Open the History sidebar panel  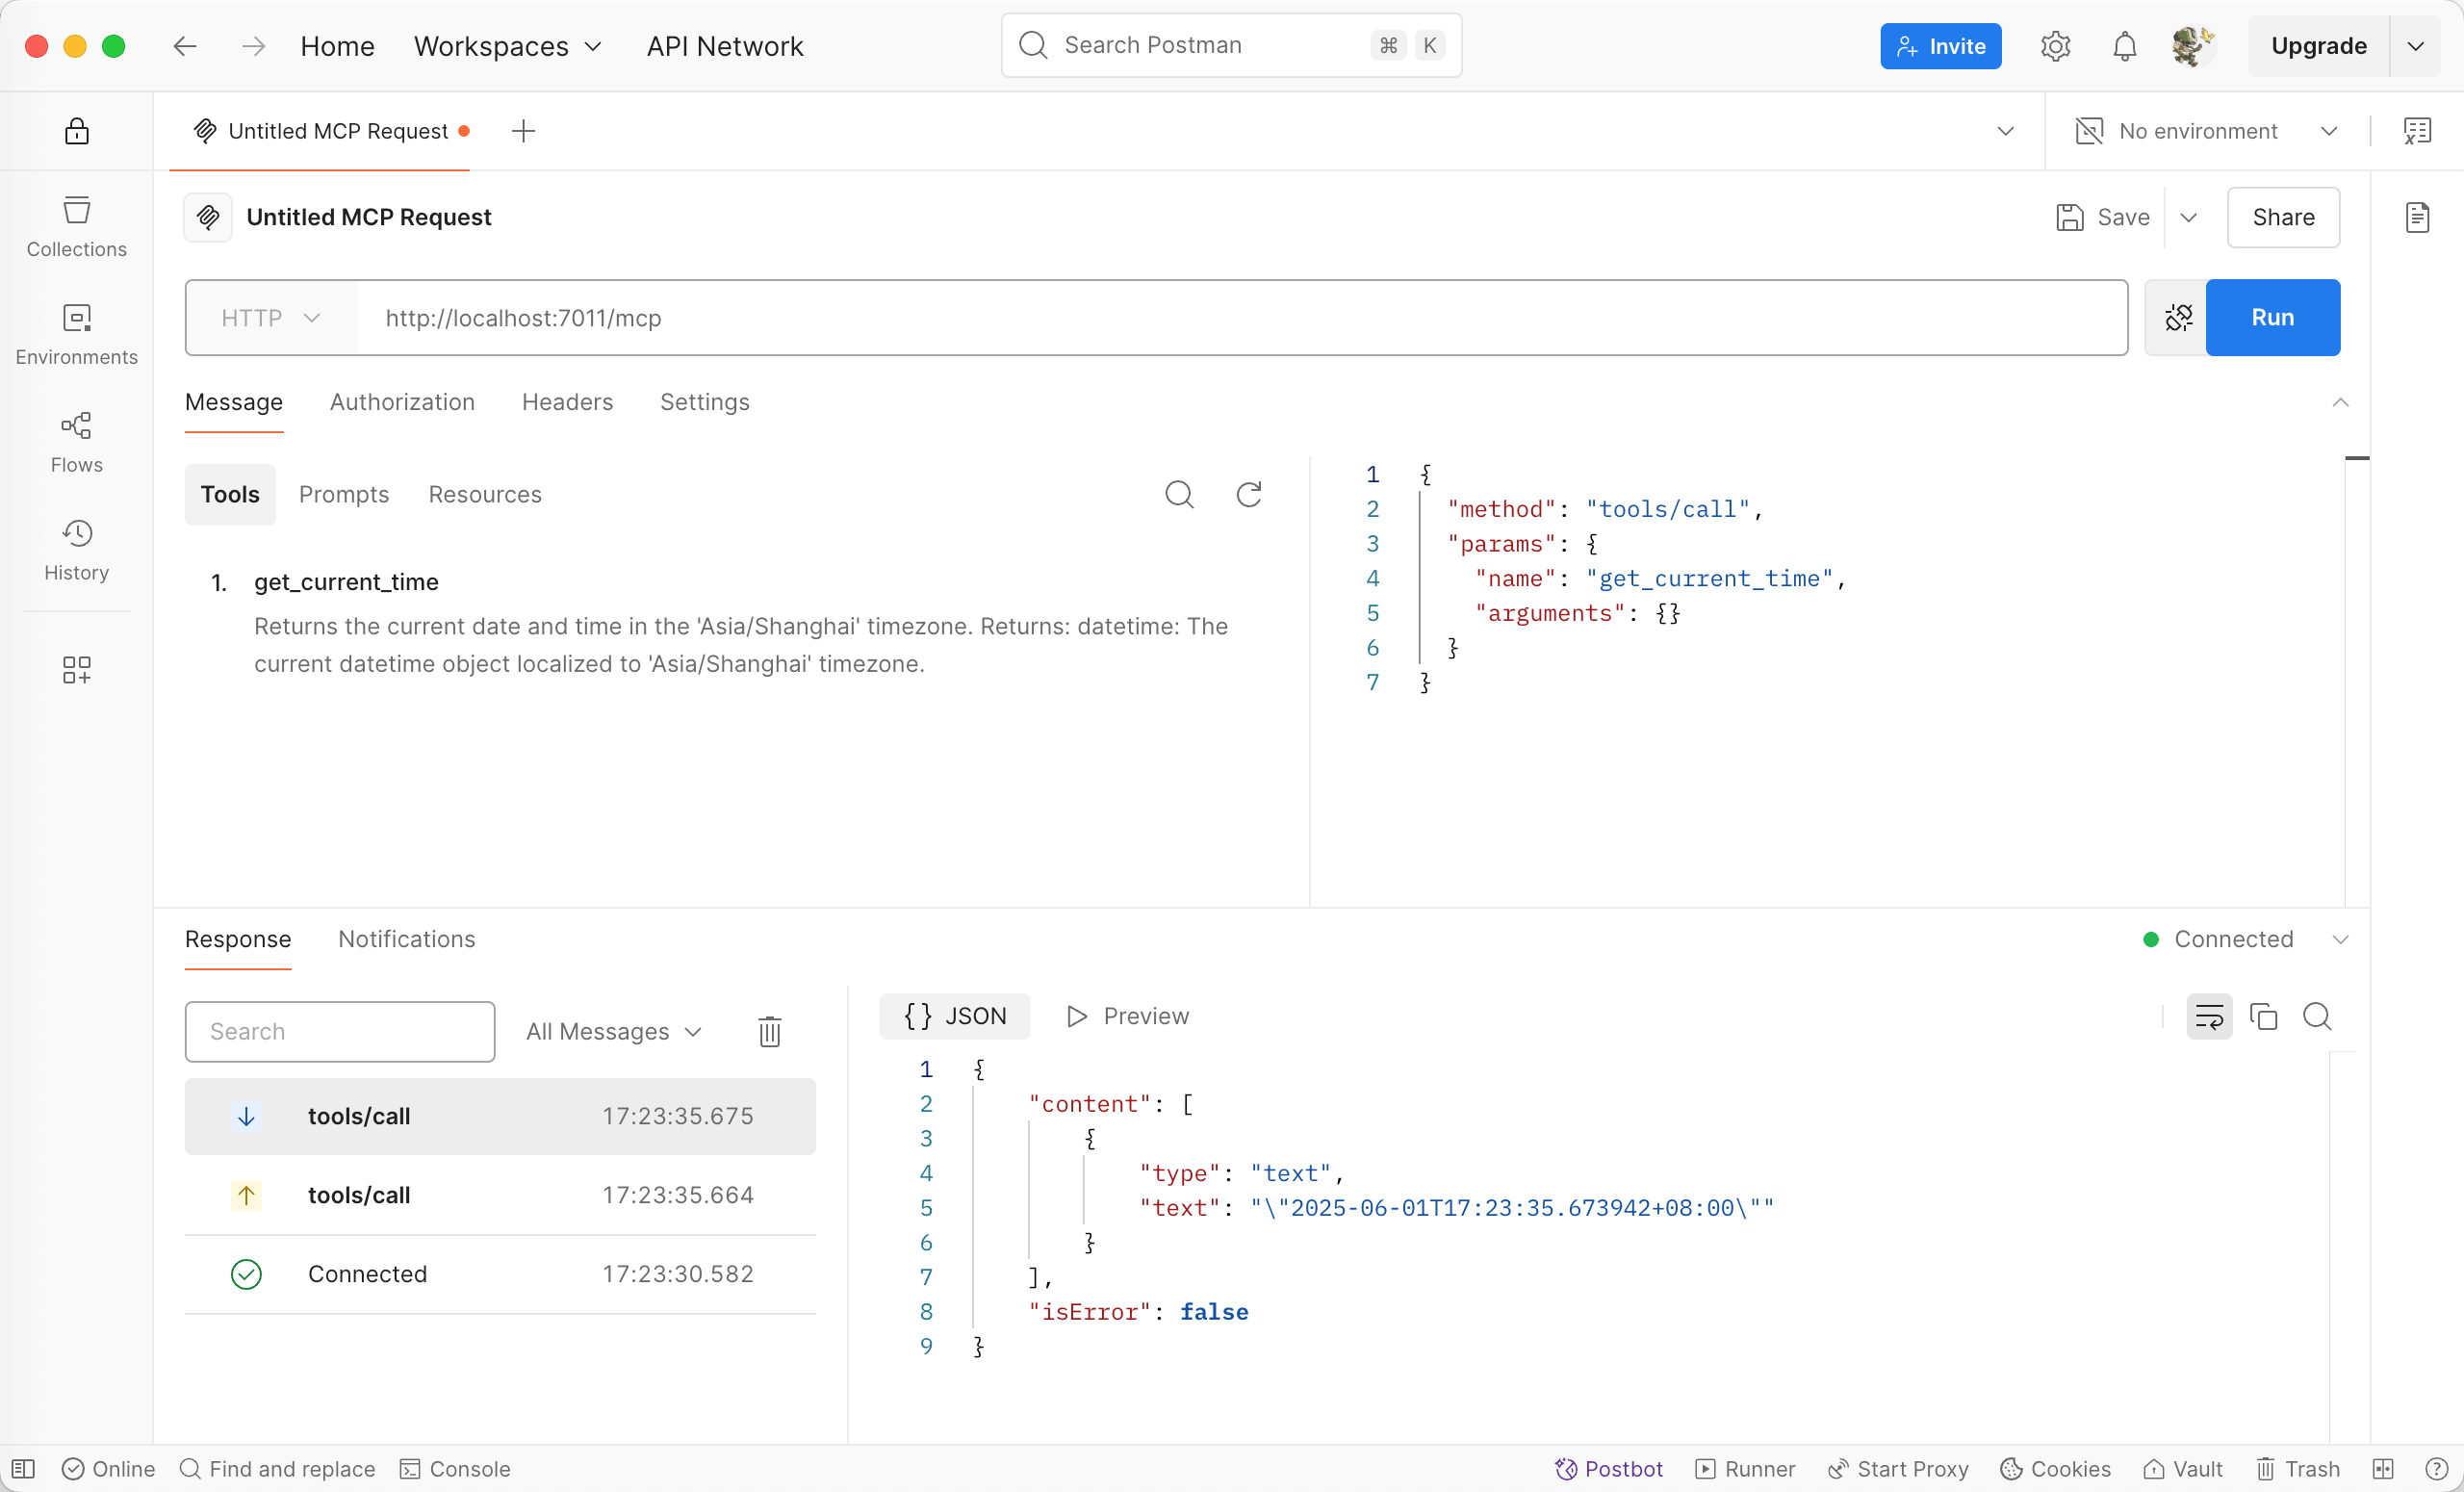(76, 551)
